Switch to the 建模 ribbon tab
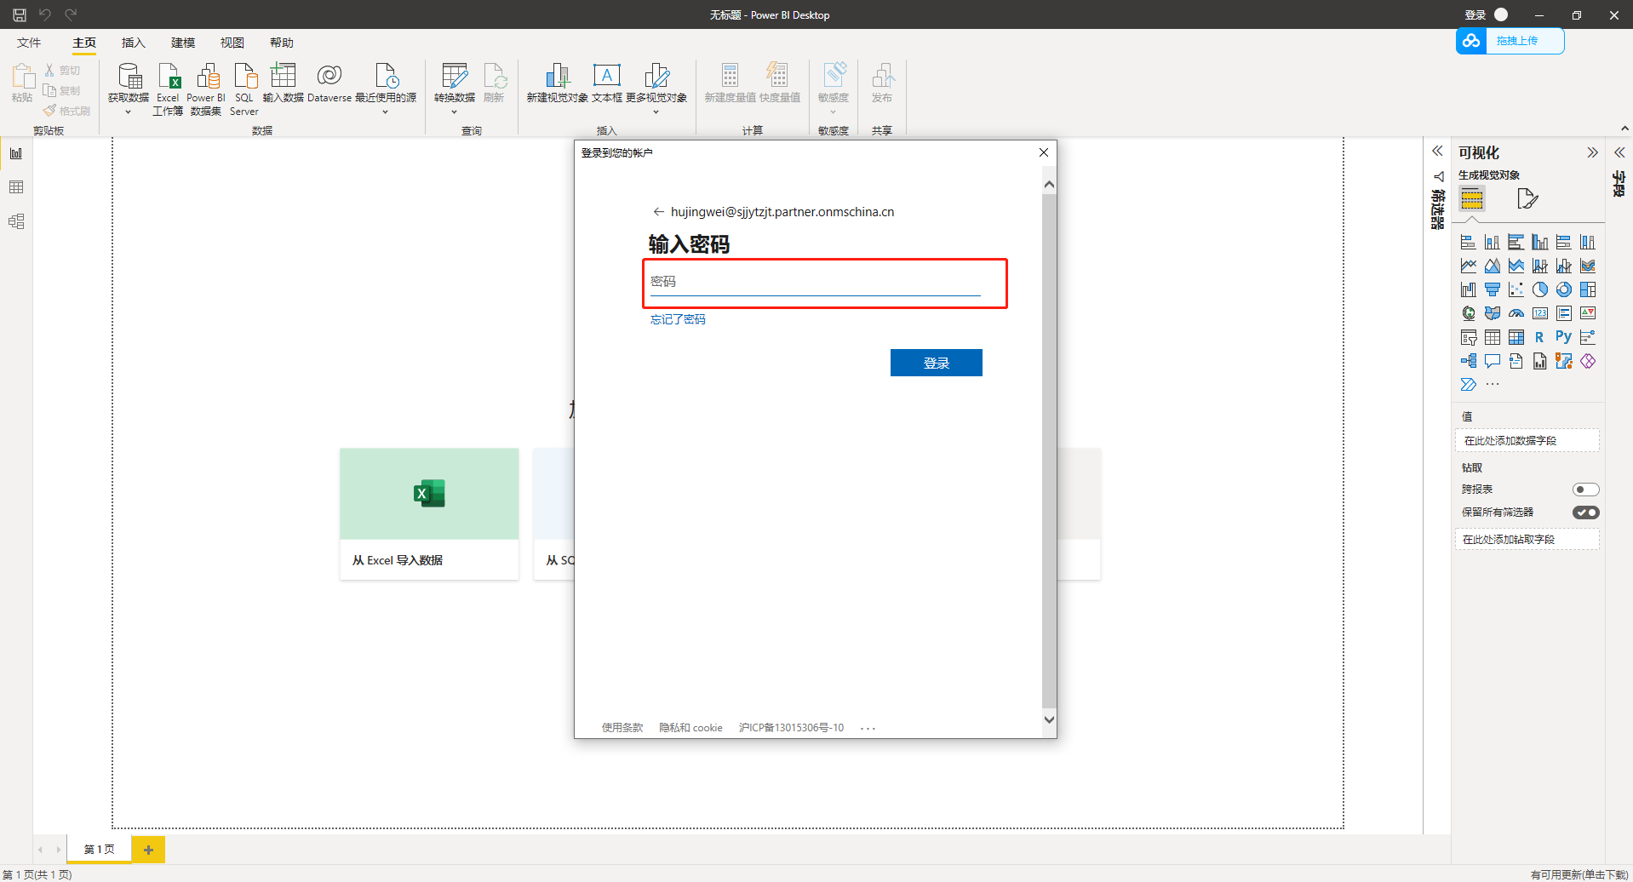 181,43
